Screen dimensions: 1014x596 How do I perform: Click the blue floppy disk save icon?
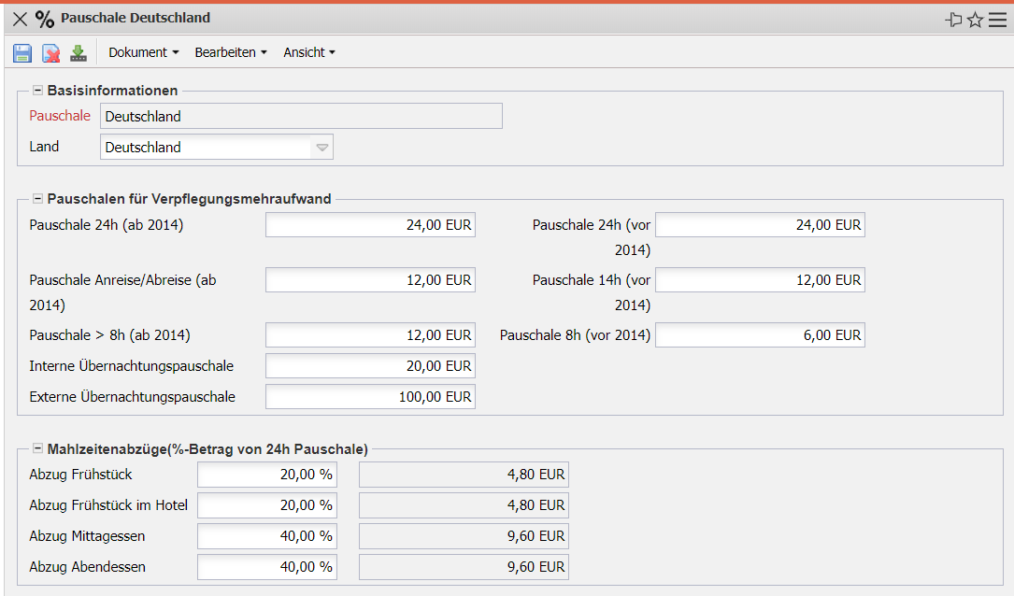22,53
